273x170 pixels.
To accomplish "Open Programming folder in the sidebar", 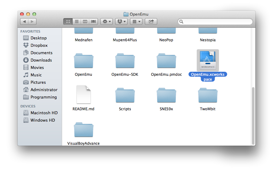I will 40,97.
